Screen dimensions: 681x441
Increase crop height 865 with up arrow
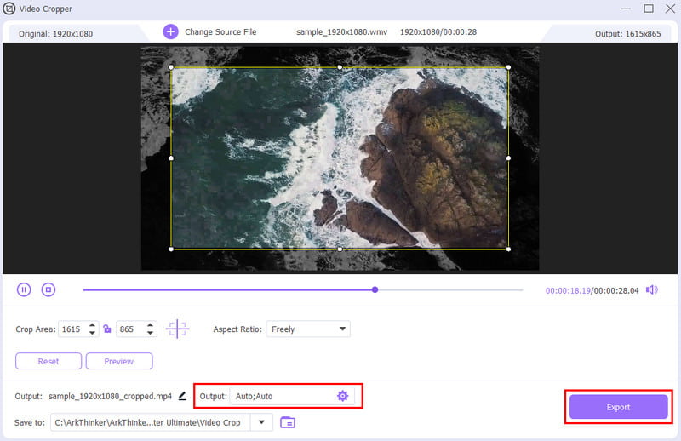click(x=150, y=324)
